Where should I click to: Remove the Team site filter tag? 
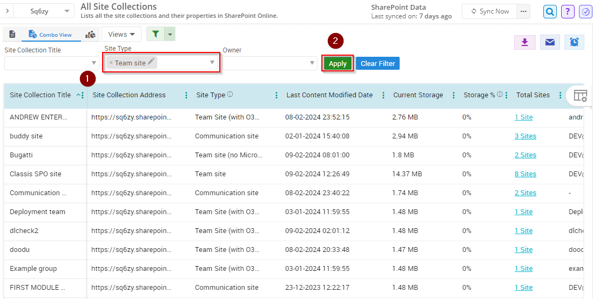[111, 63]
